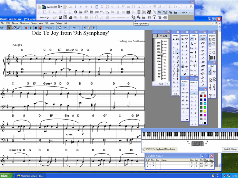Viewport: 238px width, 178px height.
Task: Select the arrow pointer tool
Action: point(9,28)
